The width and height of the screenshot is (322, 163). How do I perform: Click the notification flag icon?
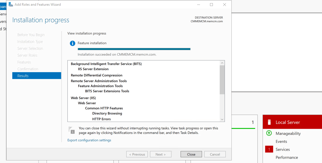(x=71, y=130)
